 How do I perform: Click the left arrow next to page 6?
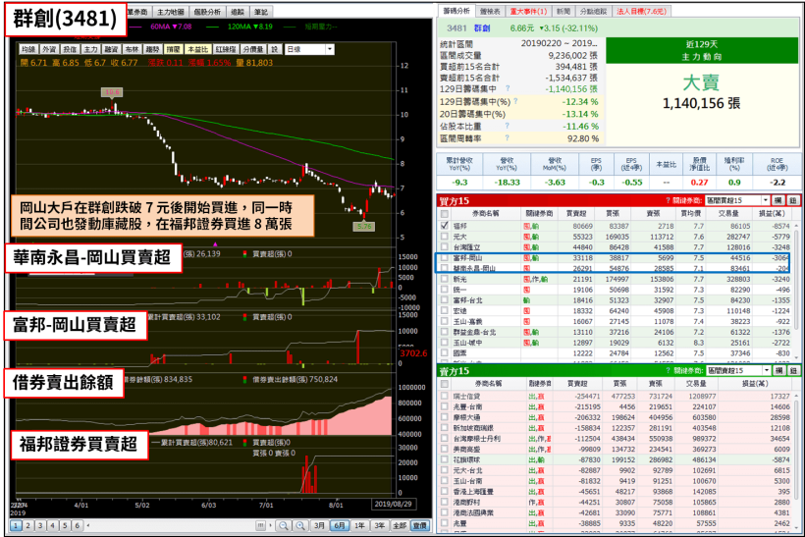pos(88,525)
